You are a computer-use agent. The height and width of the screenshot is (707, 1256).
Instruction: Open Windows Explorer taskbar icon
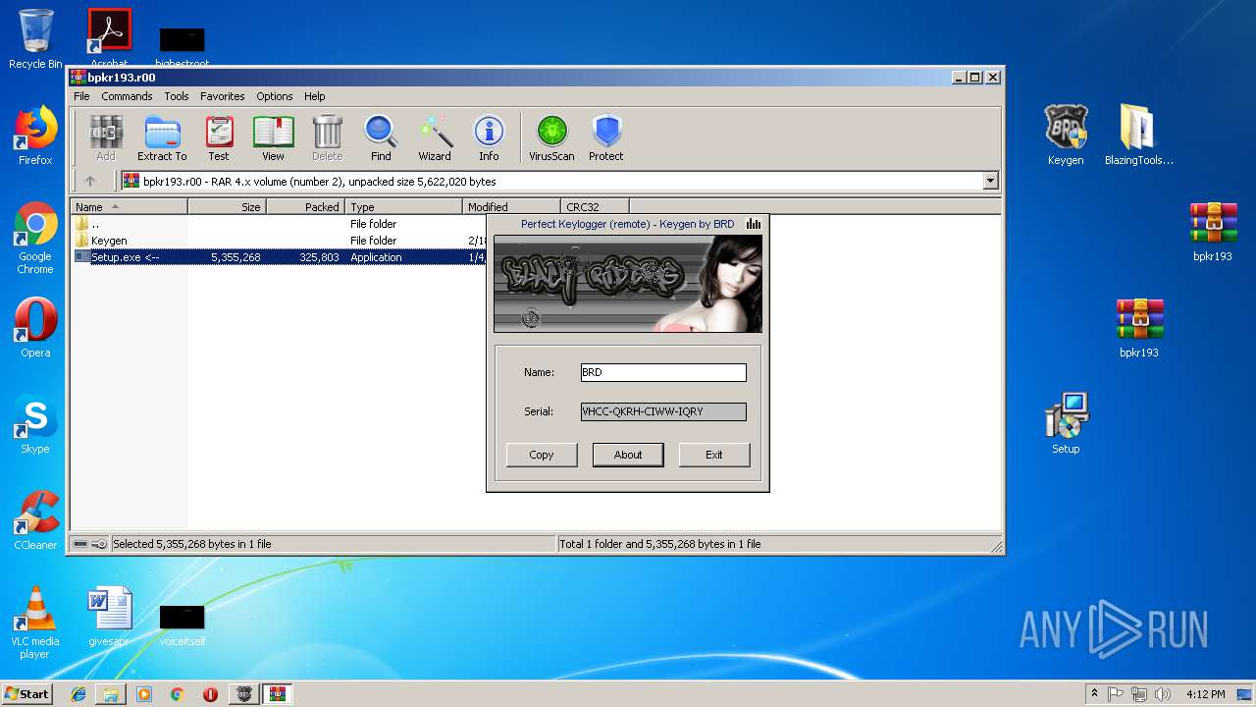point(111,694)
